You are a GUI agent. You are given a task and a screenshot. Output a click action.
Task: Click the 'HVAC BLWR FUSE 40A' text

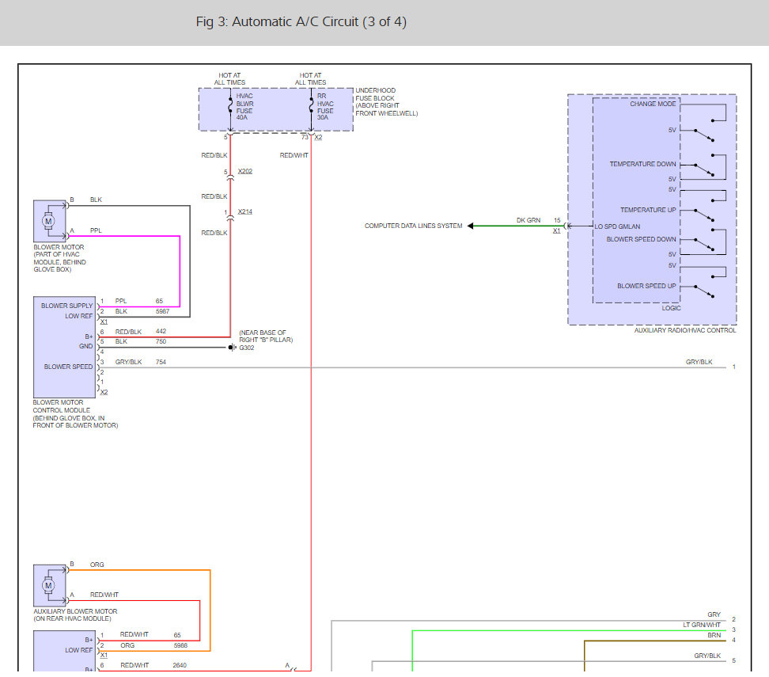(244, 107)
